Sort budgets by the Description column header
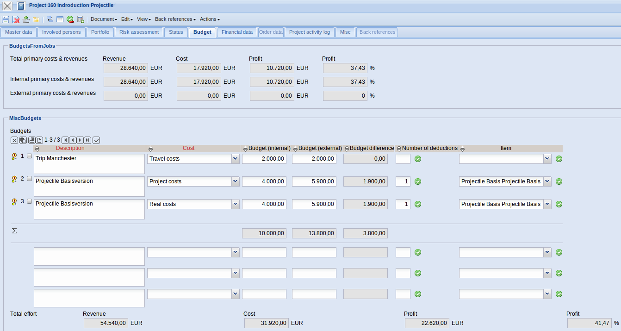The image size is (621, 331). [x=70, y=149]
